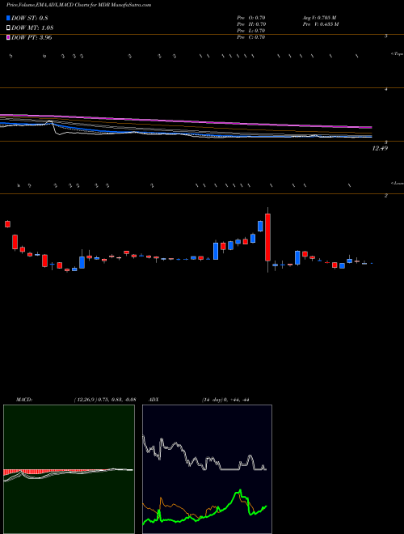Click the 'Pre L: 0.70' low value
The height and width of the screenshot is (534, 404).
click(x=251, y=31)
